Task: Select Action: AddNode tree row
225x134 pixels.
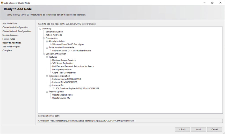Action: (54, 35)
